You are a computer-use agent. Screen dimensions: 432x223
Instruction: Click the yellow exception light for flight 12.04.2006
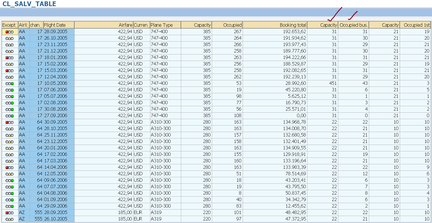(10, 77)
